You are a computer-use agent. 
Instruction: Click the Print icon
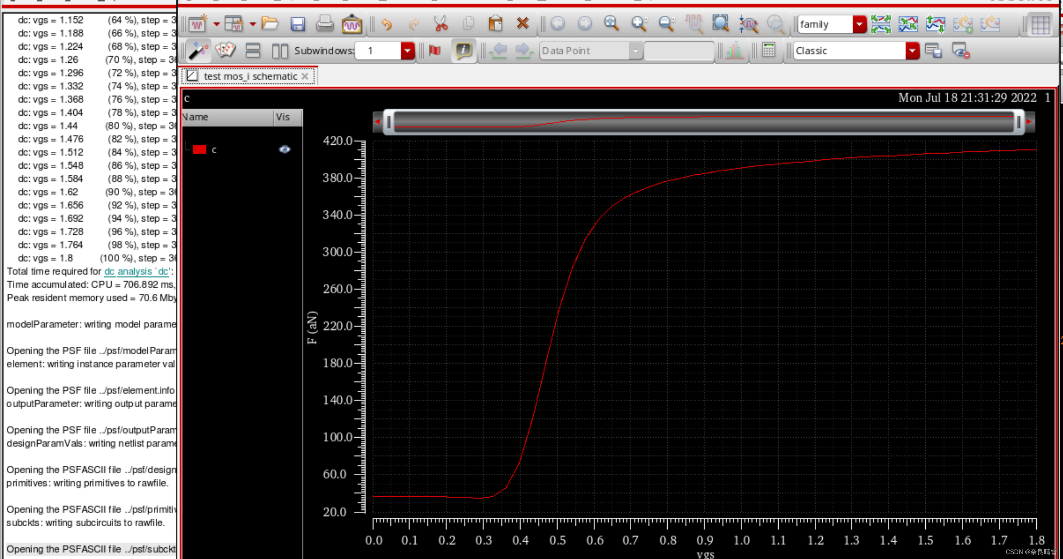click(x=324, y=24)
